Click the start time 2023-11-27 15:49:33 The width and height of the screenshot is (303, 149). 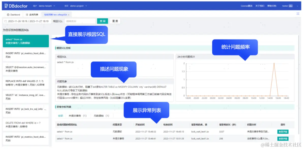(146, 132)
